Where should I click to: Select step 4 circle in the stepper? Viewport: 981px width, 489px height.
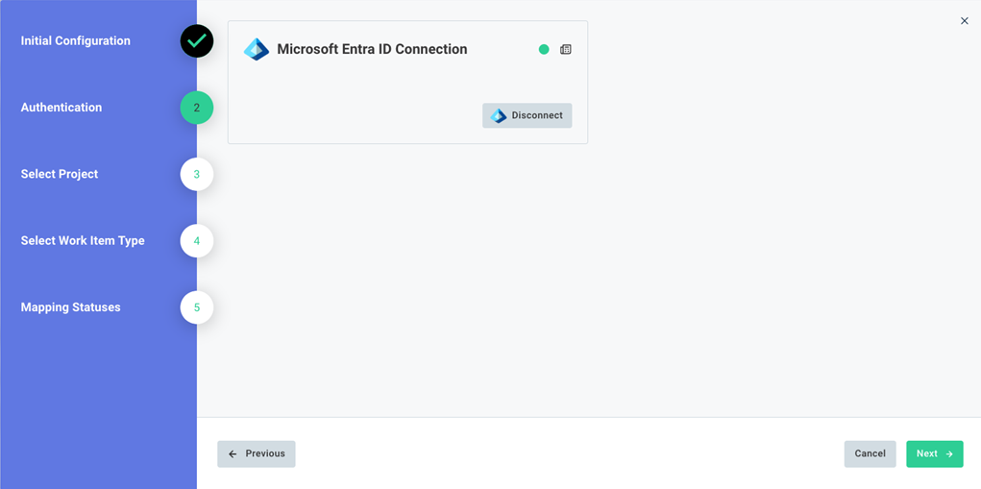click(197, 241)
